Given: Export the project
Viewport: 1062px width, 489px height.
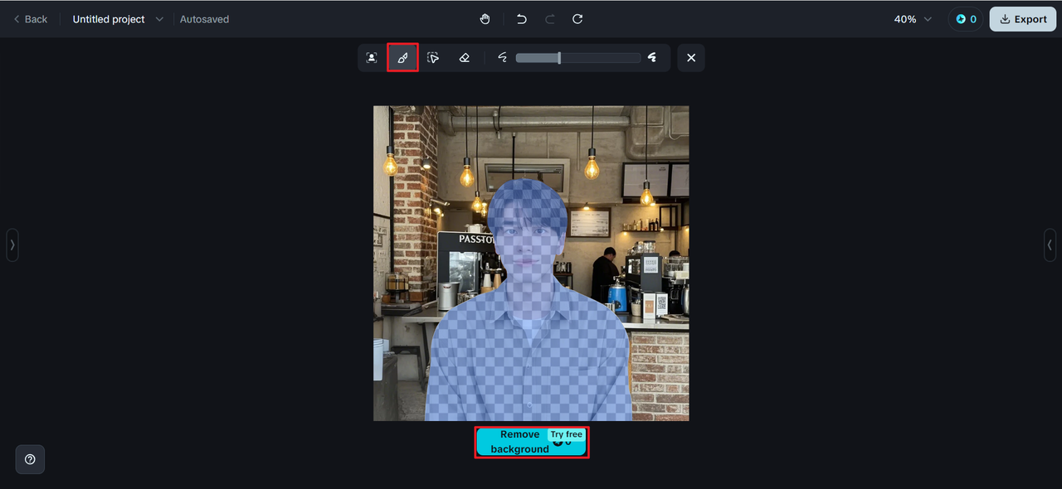Looking at the screenshot, I should pos(1022,19).
